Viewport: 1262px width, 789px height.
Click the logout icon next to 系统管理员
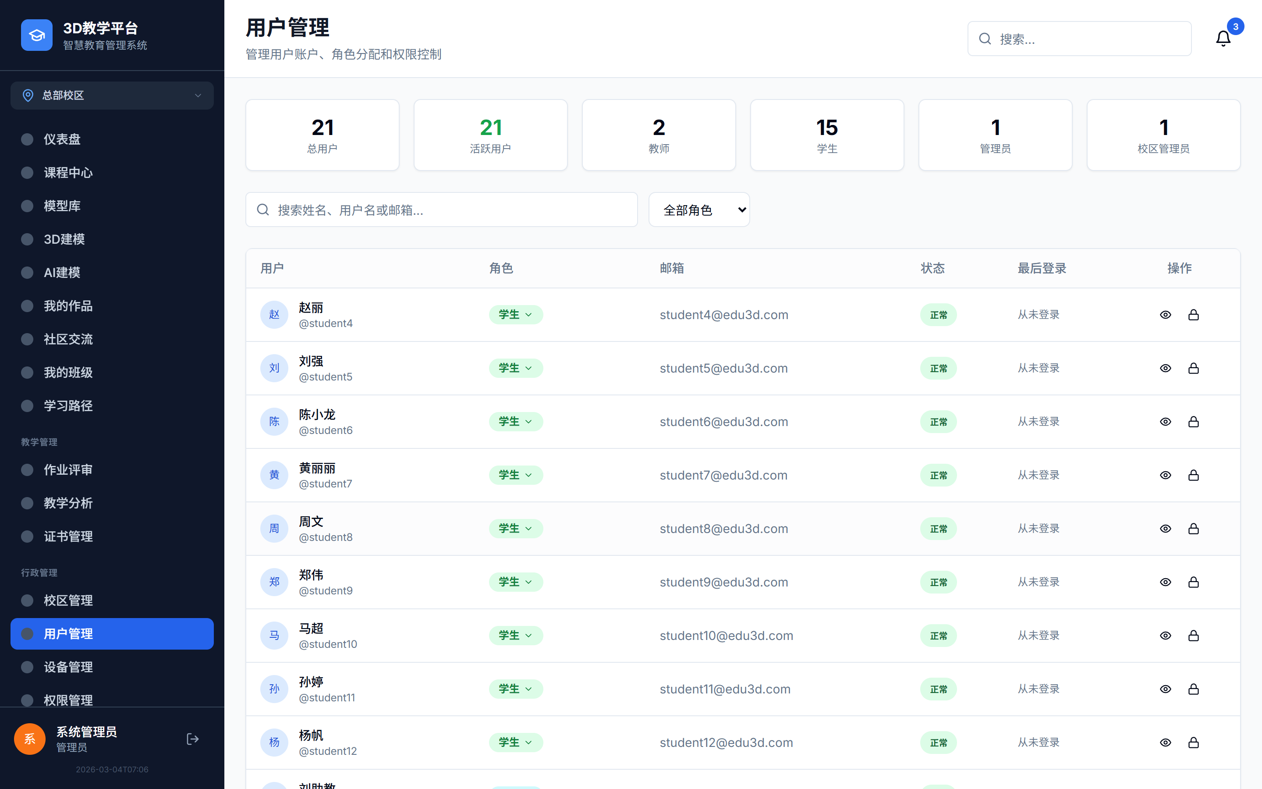point(192,739)
